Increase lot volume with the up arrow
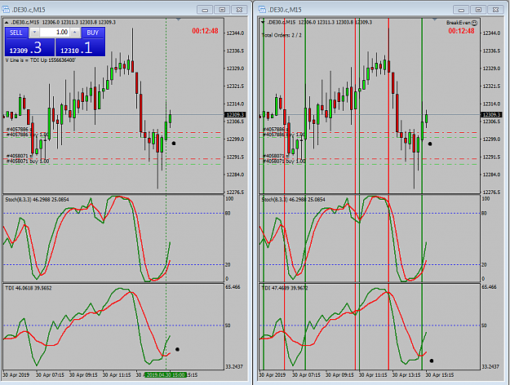 [x=75, y=32]
